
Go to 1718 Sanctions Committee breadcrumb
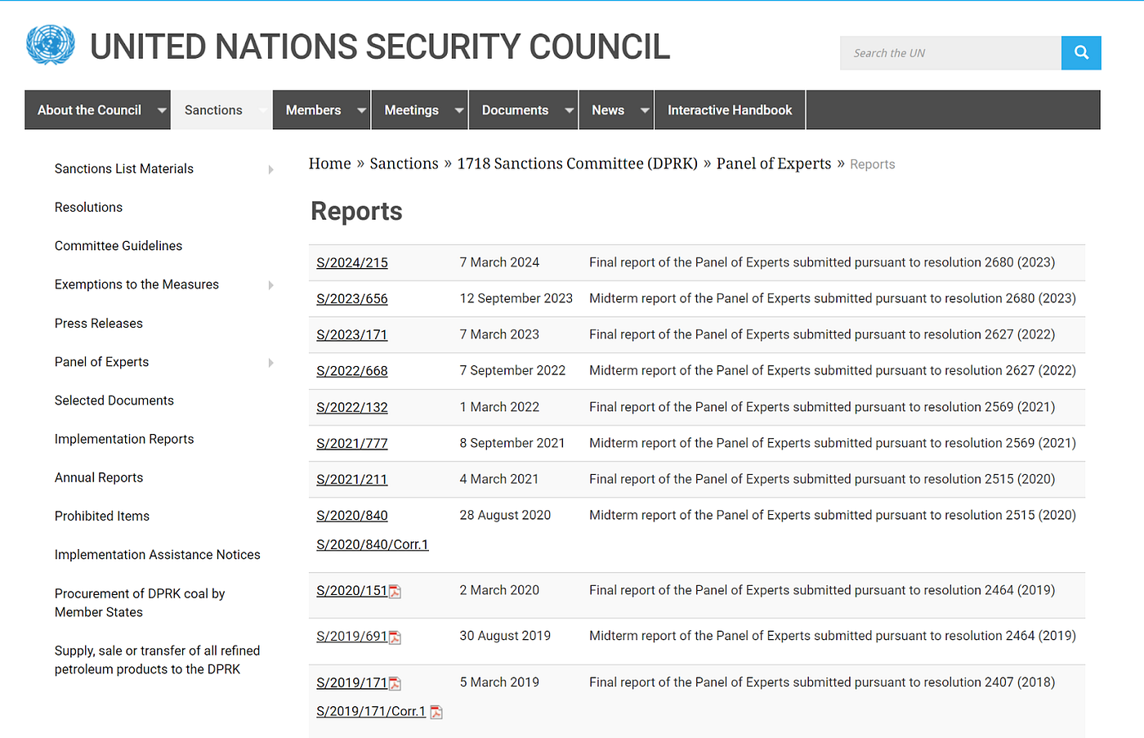(577, 164)
